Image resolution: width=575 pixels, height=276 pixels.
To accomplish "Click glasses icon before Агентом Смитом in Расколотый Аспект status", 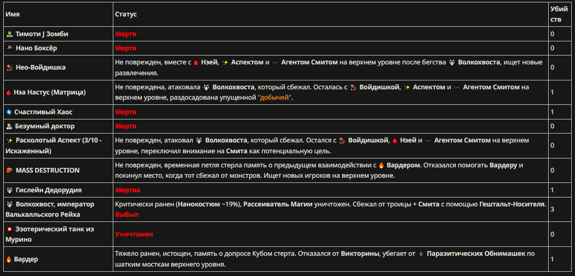I will pyautogui.click(x=428, y=141).
